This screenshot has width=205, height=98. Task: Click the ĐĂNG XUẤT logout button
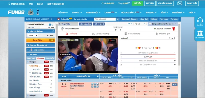(192, 3)
